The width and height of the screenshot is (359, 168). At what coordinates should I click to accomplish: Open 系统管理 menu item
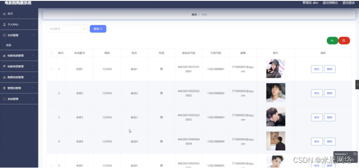pyautogui.click(x=19, y=99)
